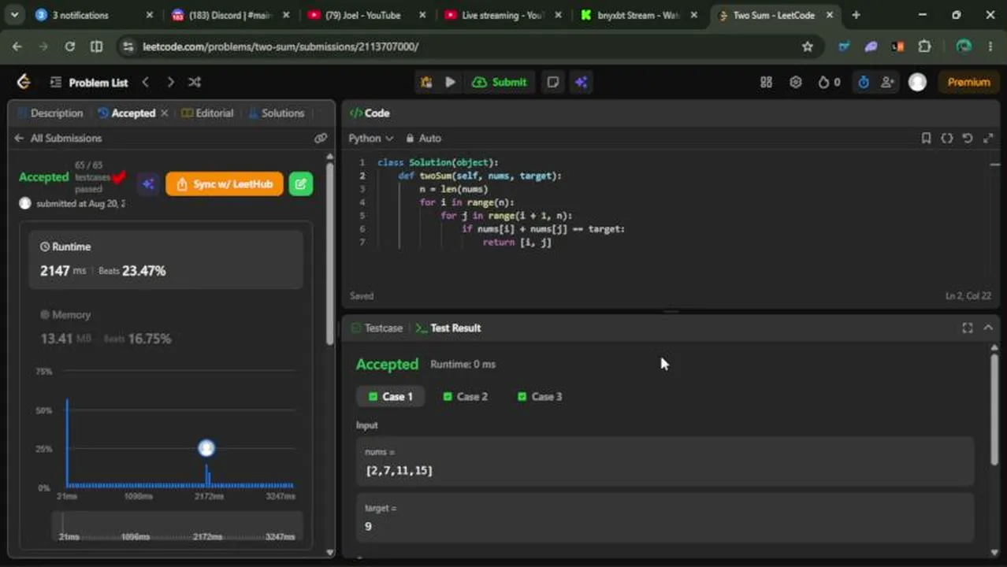Switch to Discord browser tab
Image resolution: width=1007 pixels, height=567 pixels.
pos(229,15)
